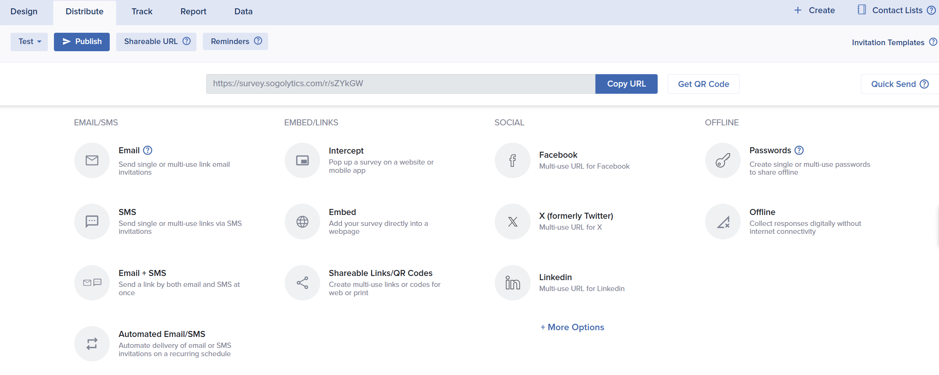Select the SMS chat bubble icon

coord(92,221)
